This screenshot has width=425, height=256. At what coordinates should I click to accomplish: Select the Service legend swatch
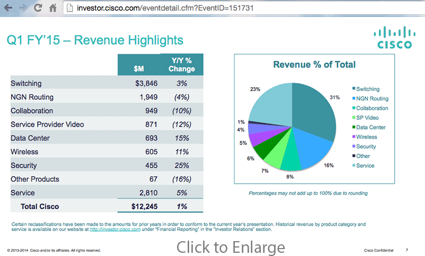coord(353,166)
